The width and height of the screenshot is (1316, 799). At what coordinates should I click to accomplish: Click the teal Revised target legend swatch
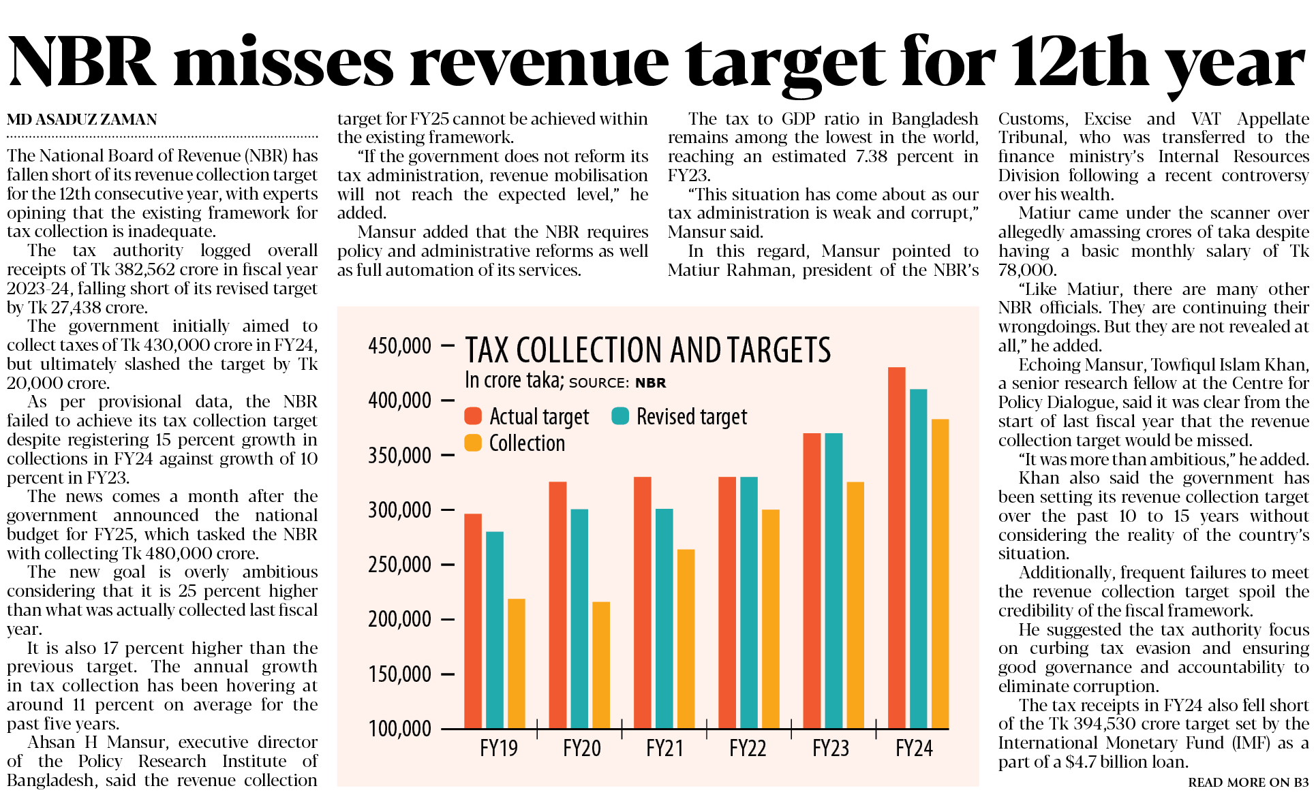point(620,416)
